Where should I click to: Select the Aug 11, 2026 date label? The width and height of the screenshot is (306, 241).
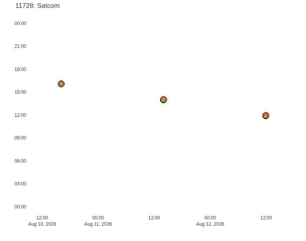point(98,224)
